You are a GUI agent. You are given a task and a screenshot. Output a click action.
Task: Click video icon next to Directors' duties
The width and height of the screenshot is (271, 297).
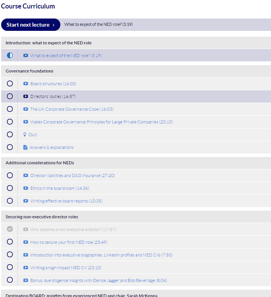coord(26,96)
